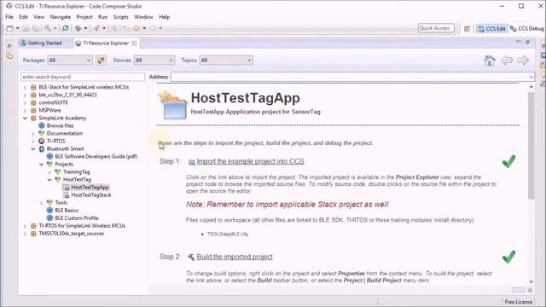Close the TI Resource Explorer tab
This screenshot has height=307, width=546.
click(134, 43)
